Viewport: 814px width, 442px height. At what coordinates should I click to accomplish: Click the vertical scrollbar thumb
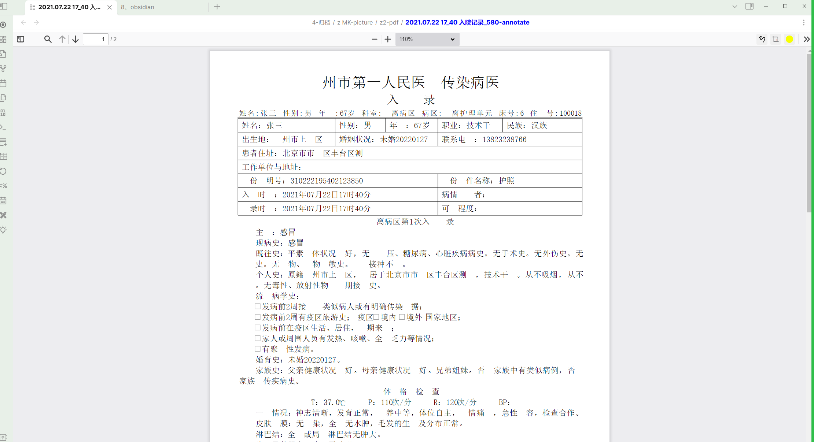[x=809, y=133]
